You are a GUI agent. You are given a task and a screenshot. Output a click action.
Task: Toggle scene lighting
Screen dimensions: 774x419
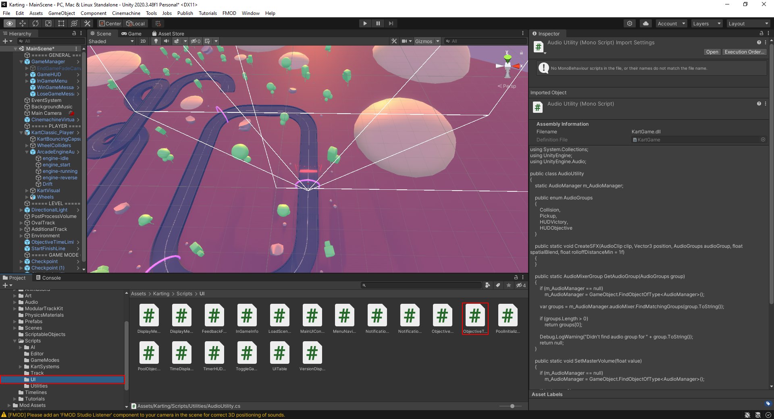pos(156,41)
